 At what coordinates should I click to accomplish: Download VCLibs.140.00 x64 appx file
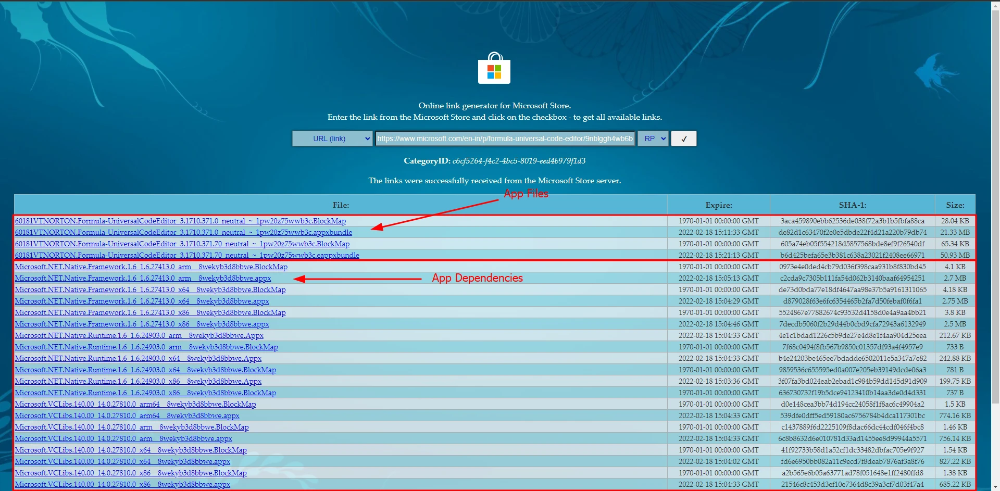click(122, 461)
